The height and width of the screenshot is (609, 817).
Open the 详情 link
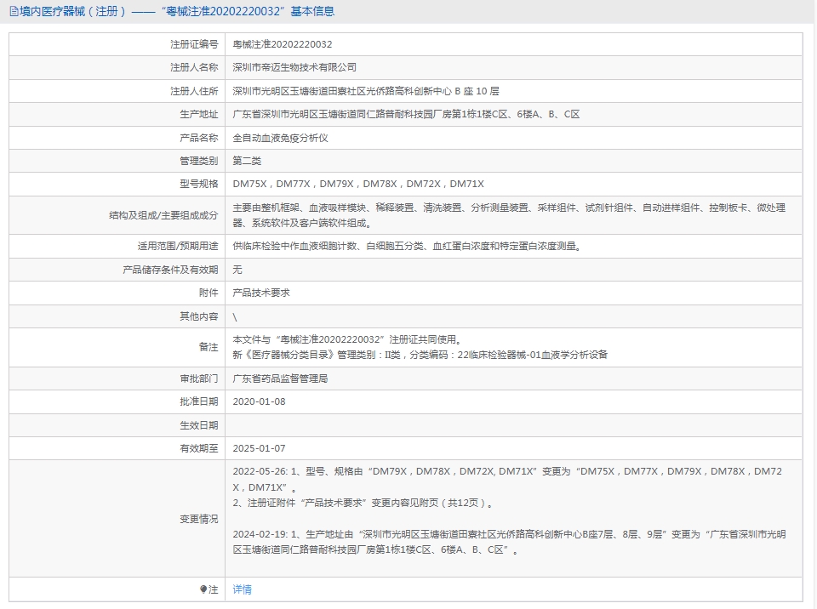(242, 589)
